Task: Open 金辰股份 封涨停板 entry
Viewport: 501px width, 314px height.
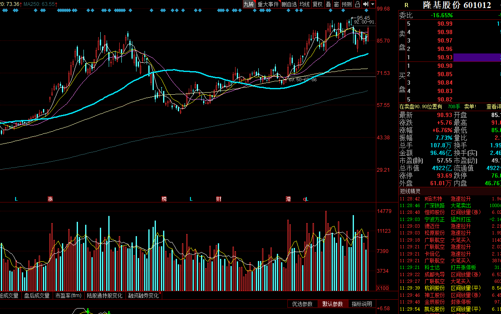Action: pyautogui.click(x=450, y=302)
